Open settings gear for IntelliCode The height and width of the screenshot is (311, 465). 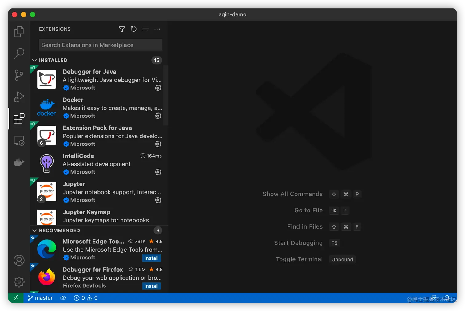[x=158, y=172]
